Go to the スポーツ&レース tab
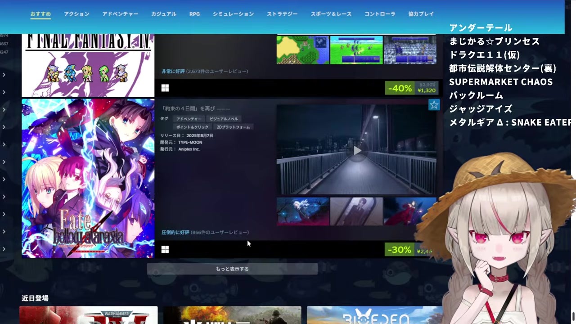 (331, 14)
